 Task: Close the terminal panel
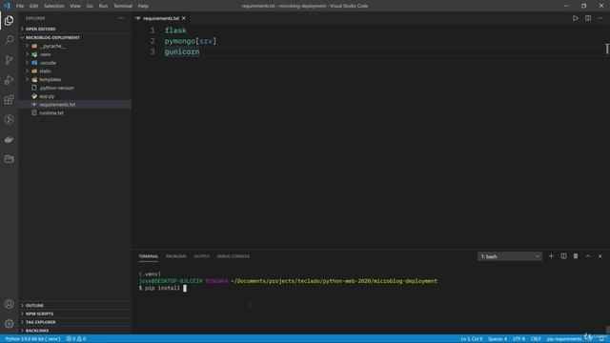pyautogui.click(x=600, y=256)
